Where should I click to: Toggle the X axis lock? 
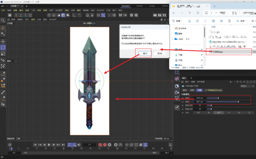(16, 15)
